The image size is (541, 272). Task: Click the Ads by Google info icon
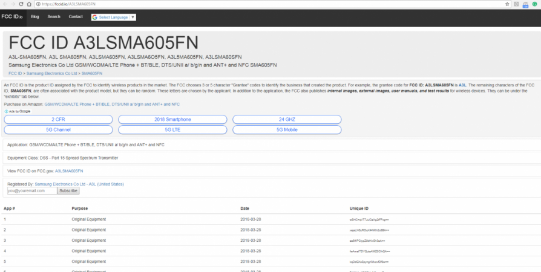6,111
